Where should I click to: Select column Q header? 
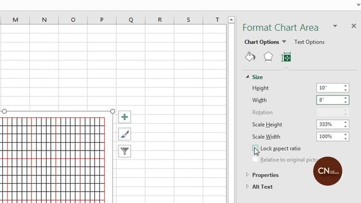(x=131, y=20)
